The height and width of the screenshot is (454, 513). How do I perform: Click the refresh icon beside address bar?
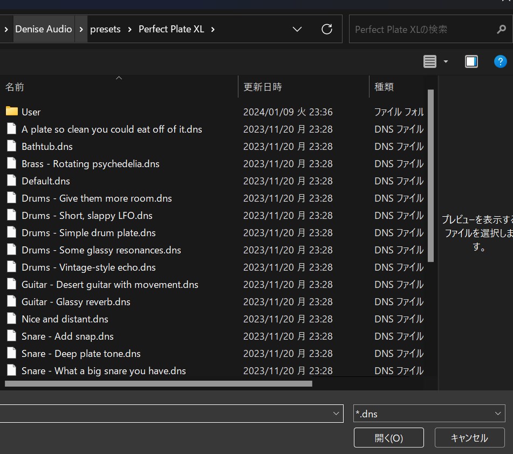point(326,29)
